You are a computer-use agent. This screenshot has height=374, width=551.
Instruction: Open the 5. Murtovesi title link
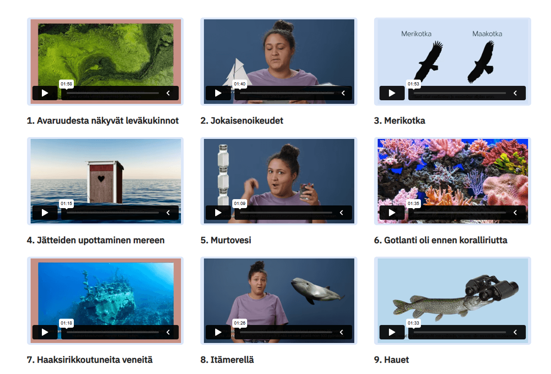tap(226, 240)
